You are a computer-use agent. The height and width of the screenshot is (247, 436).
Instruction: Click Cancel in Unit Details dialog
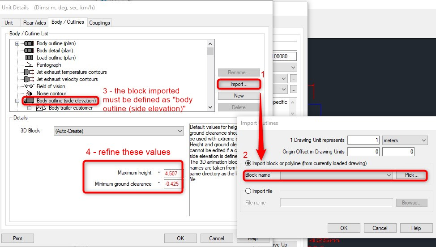pos(216,238)
